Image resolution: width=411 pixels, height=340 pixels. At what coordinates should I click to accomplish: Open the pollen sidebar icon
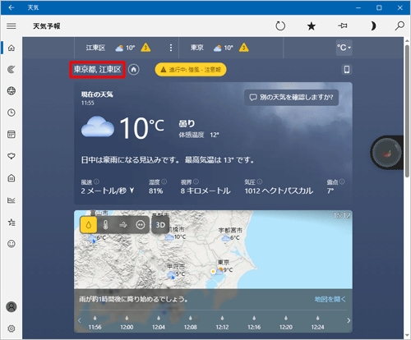pyautogui.click(x=12, y=156)
